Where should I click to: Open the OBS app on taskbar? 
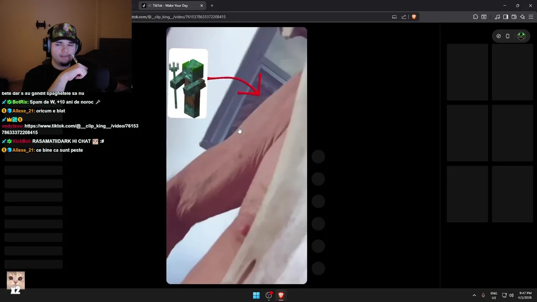[269, 295]
